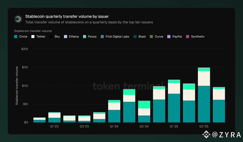Click the Q1 '25 x-axis label
243x142 pixels.
[x=174, y=126]
